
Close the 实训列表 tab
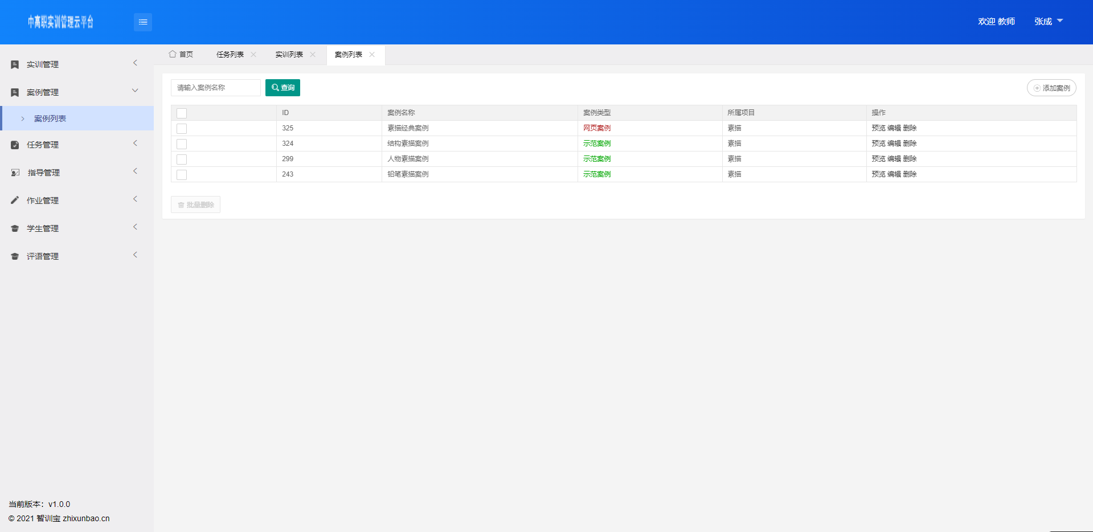click(313, 55)
